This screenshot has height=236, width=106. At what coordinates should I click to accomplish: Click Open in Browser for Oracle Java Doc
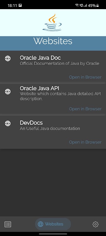85,77
